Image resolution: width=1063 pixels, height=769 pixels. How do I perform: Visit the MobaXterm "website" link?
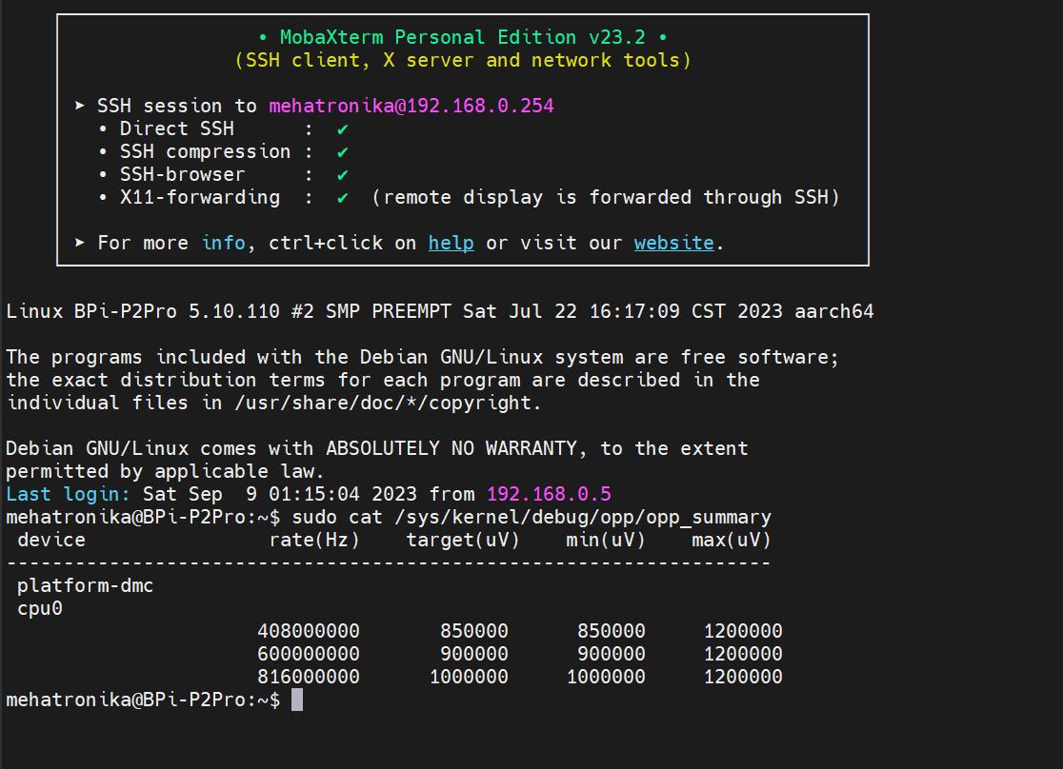click(x=673, y=243)
